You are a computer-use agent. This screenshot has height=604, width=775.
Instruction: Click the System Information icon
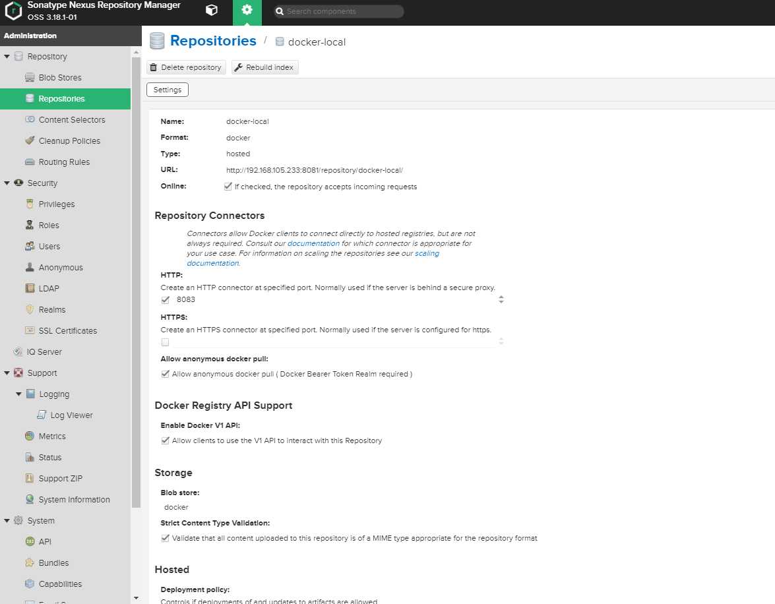coord(30,500)
